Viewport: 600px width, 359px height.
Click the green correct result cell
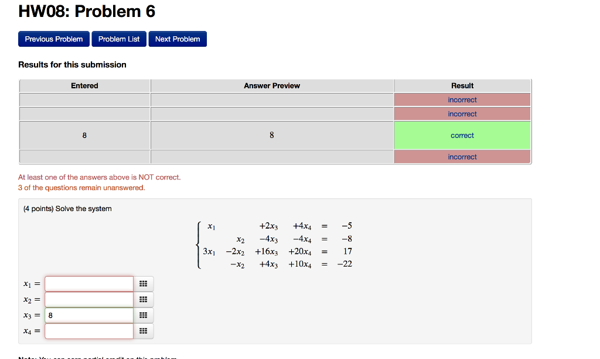click(462, 135)
